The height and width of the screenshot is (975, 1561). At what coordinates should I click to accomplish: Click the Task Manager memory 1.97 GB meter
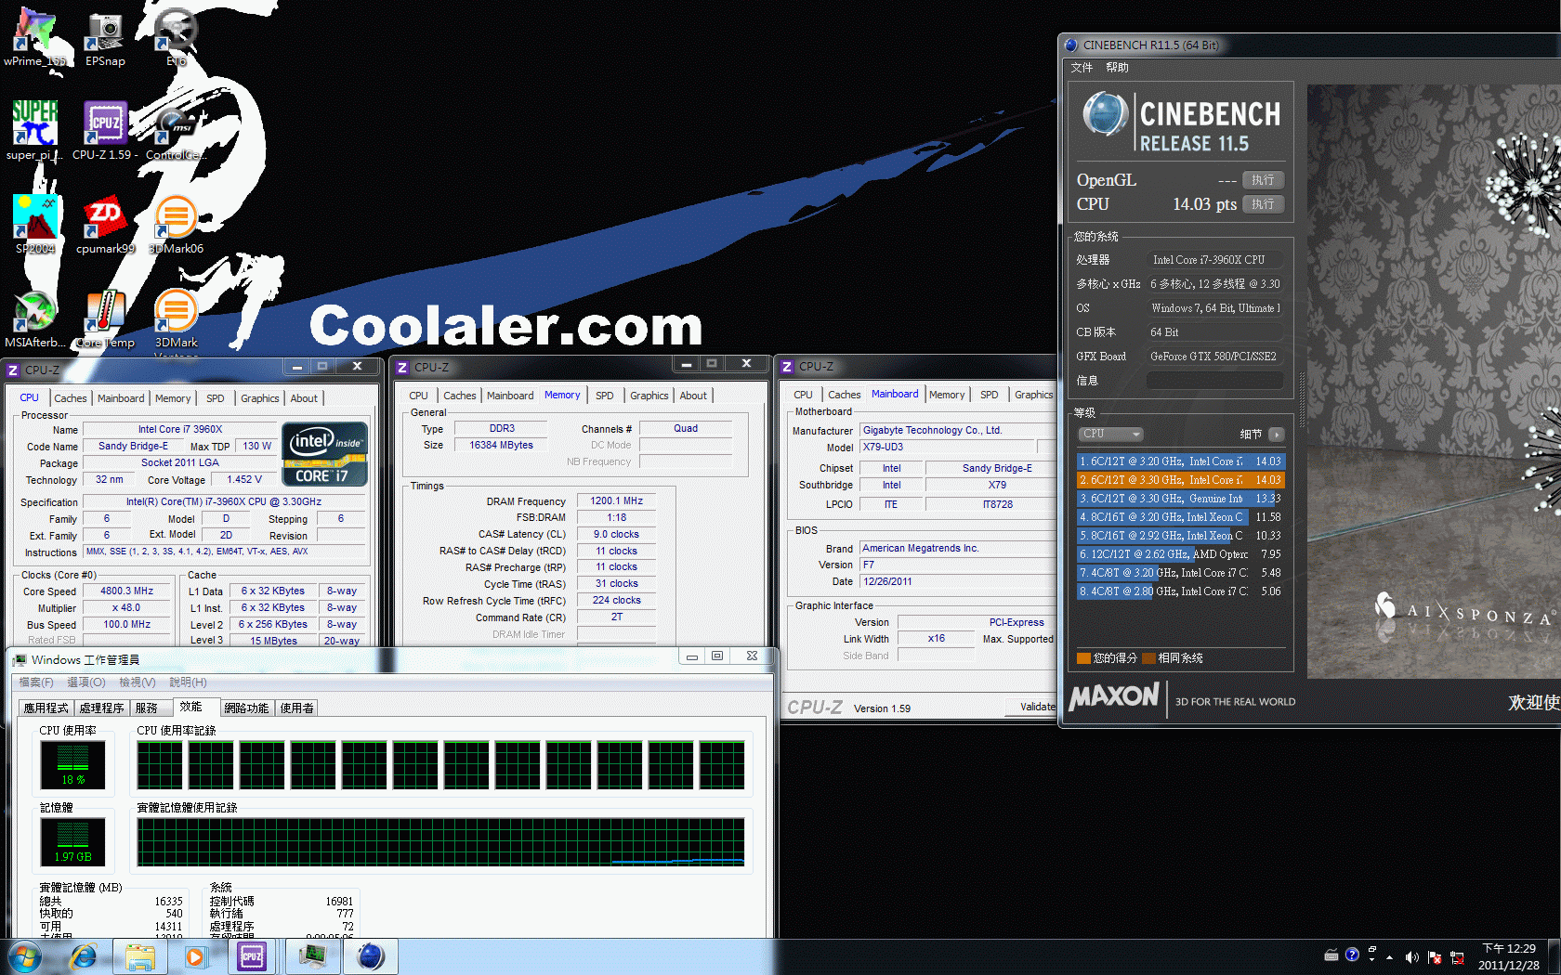pyautogui.click(x=73, y=841)
